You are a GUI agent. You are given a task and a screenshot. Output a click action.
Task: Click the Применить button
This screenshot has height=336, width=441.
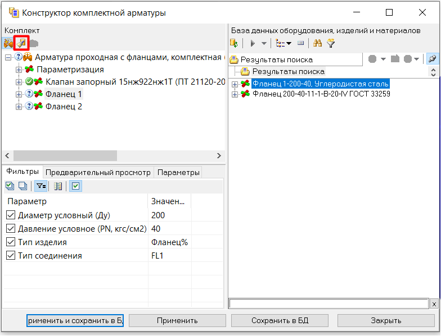pyautogui.click(x=177, y=320)
